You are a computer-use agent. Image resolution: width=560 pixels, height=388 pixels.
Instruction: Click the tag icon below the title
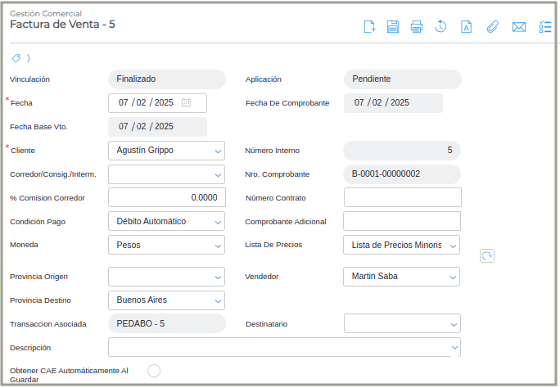[x=16, y=58]
